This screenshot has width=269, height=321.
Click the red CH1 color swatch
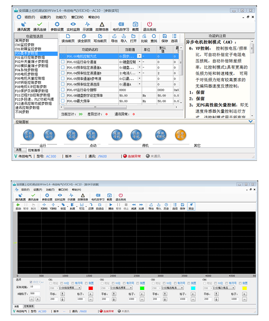[x=91, y=287]
